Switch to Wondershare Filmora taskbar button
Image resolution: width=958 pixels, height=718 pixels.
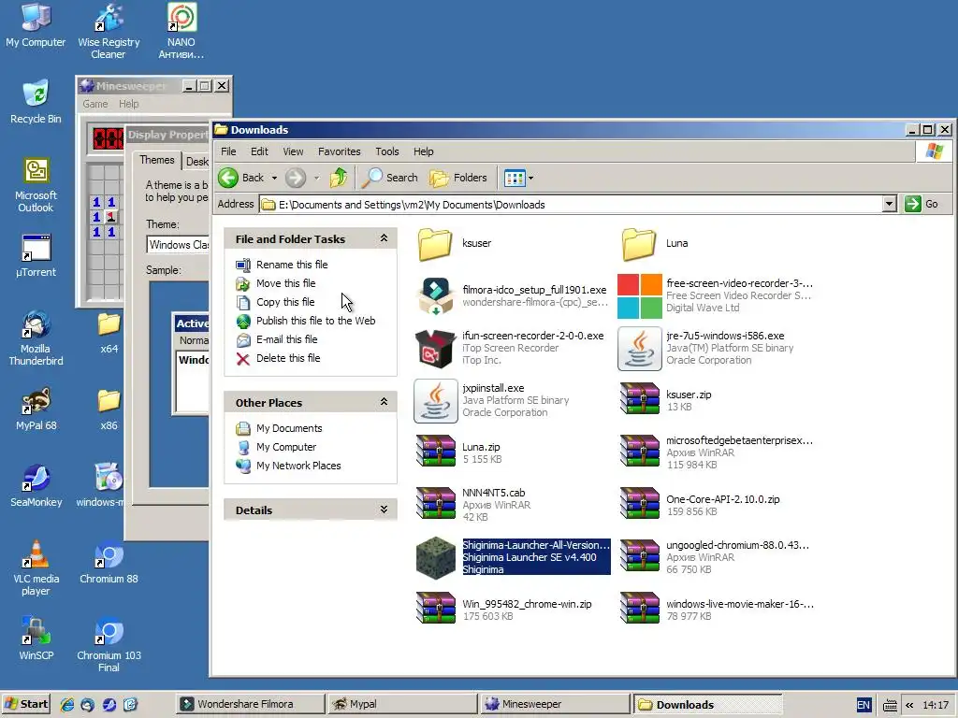[251, 704]
